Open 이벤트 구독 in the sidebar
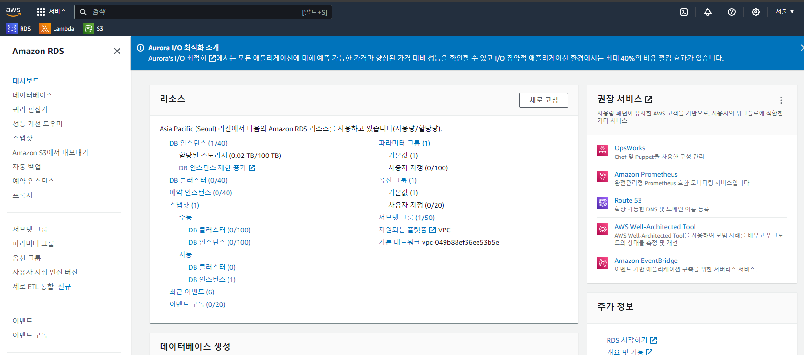This screenshot has height=355, width=804. pyautogui.click(x=30, y=335)
